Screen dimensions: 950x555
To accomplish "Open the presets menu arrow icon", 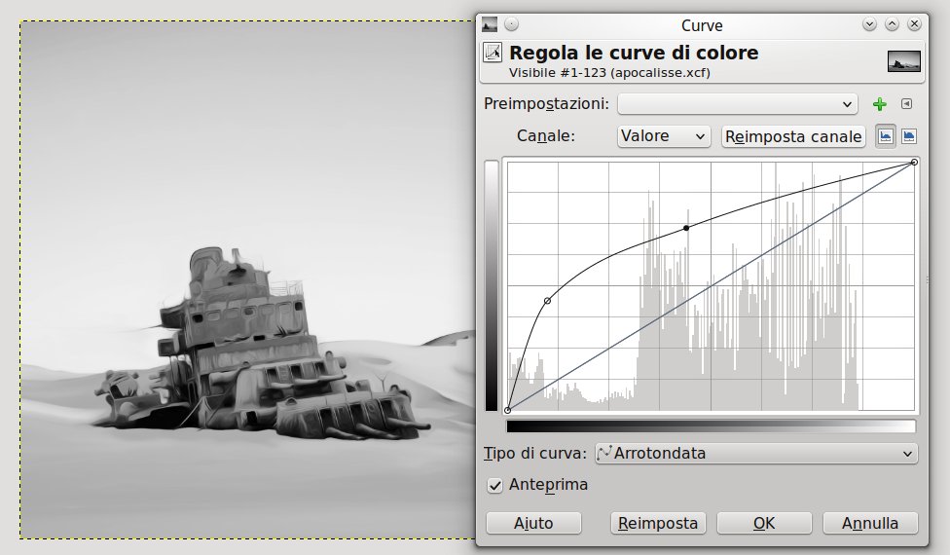I will pos(906,103).
